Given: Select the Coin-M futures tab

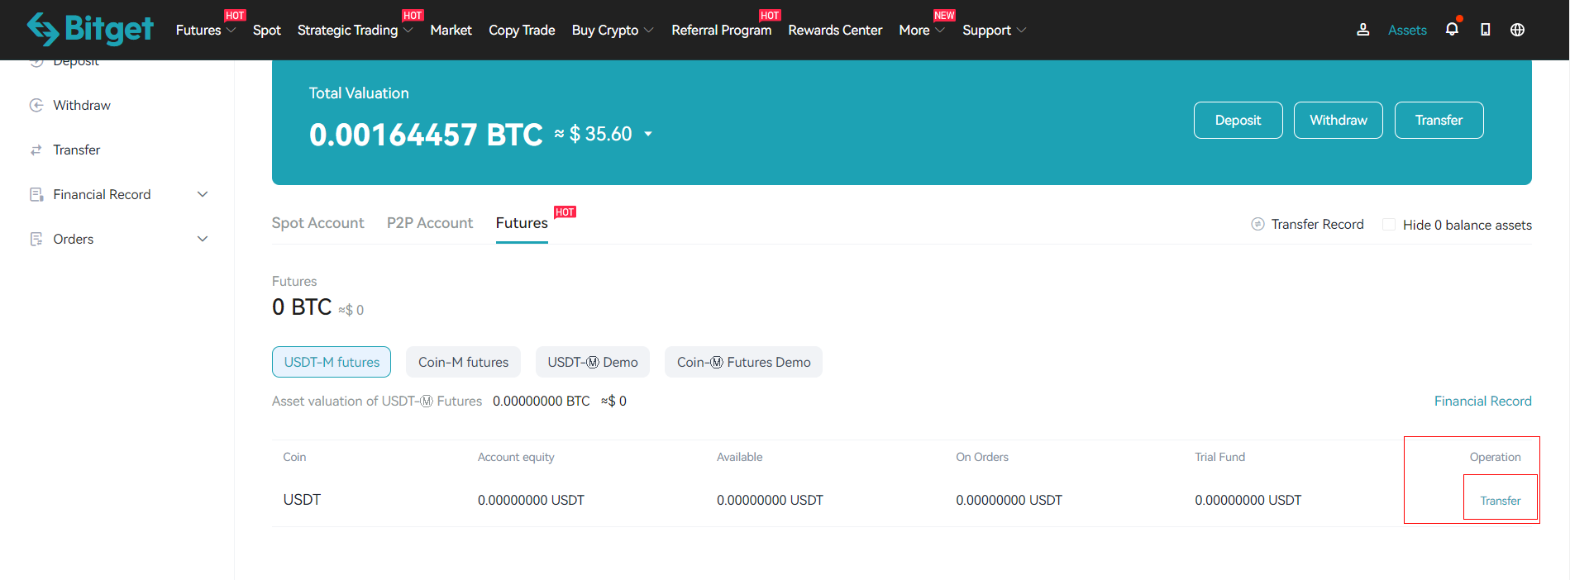Looking at the screenshot, I should pos(463,362).
